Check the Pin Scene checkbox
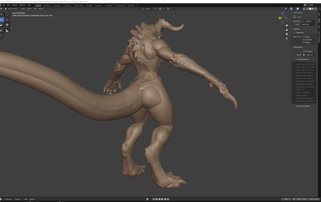Viewport: 321px width, 202px height. 303,51
